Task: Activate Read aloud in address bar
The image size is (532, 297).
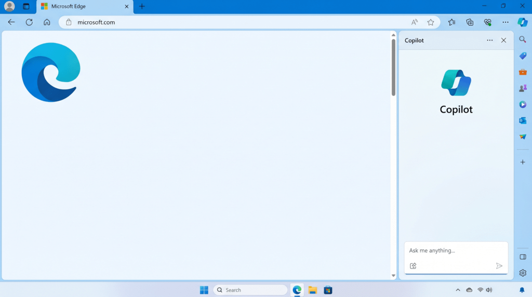Action: [414, 22]
